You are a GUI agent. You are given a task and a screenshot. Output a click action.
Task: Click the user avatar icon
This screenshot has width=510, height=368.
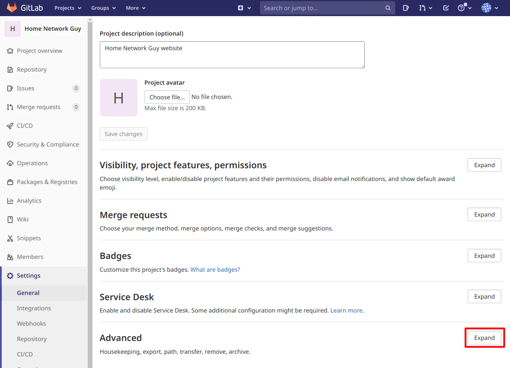coord(486,8)
